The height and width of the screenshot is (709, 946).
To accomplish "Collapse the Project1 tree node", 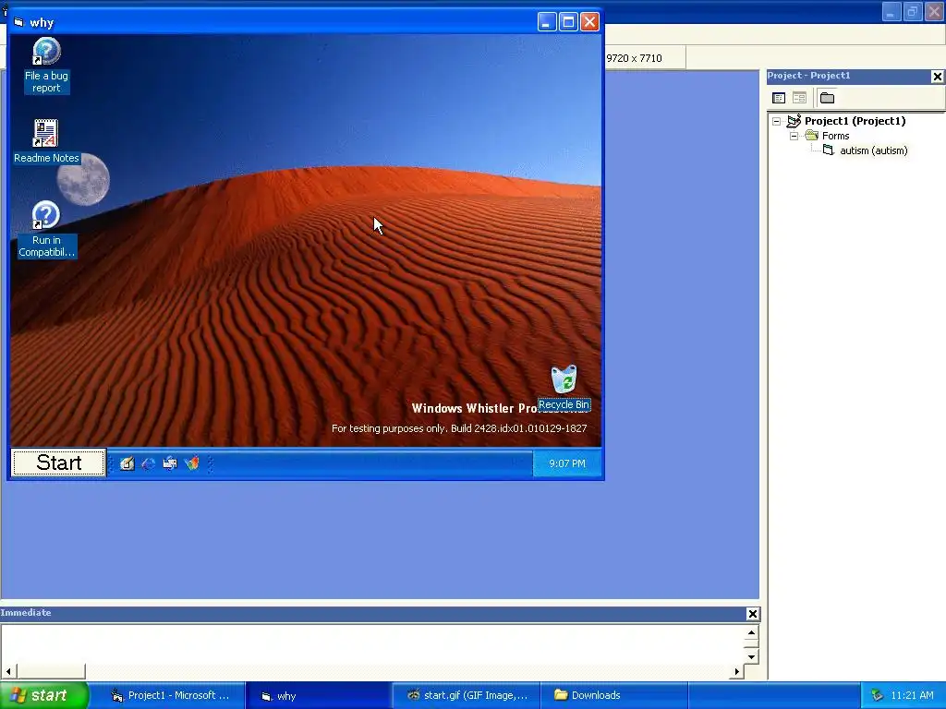I will click(776, 121).
